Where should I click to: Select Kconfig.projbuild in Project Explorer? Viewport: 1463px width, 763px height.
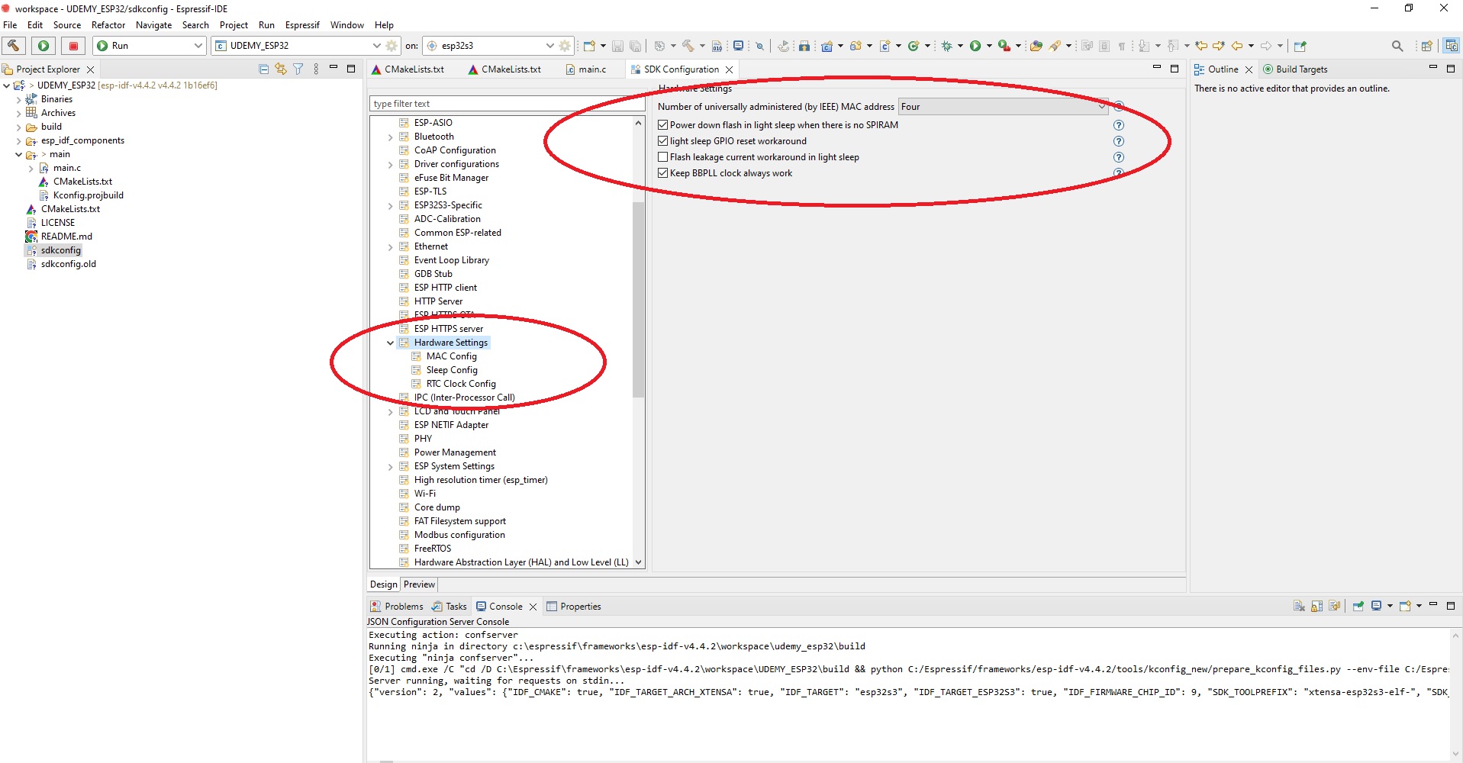click(88, 195)
